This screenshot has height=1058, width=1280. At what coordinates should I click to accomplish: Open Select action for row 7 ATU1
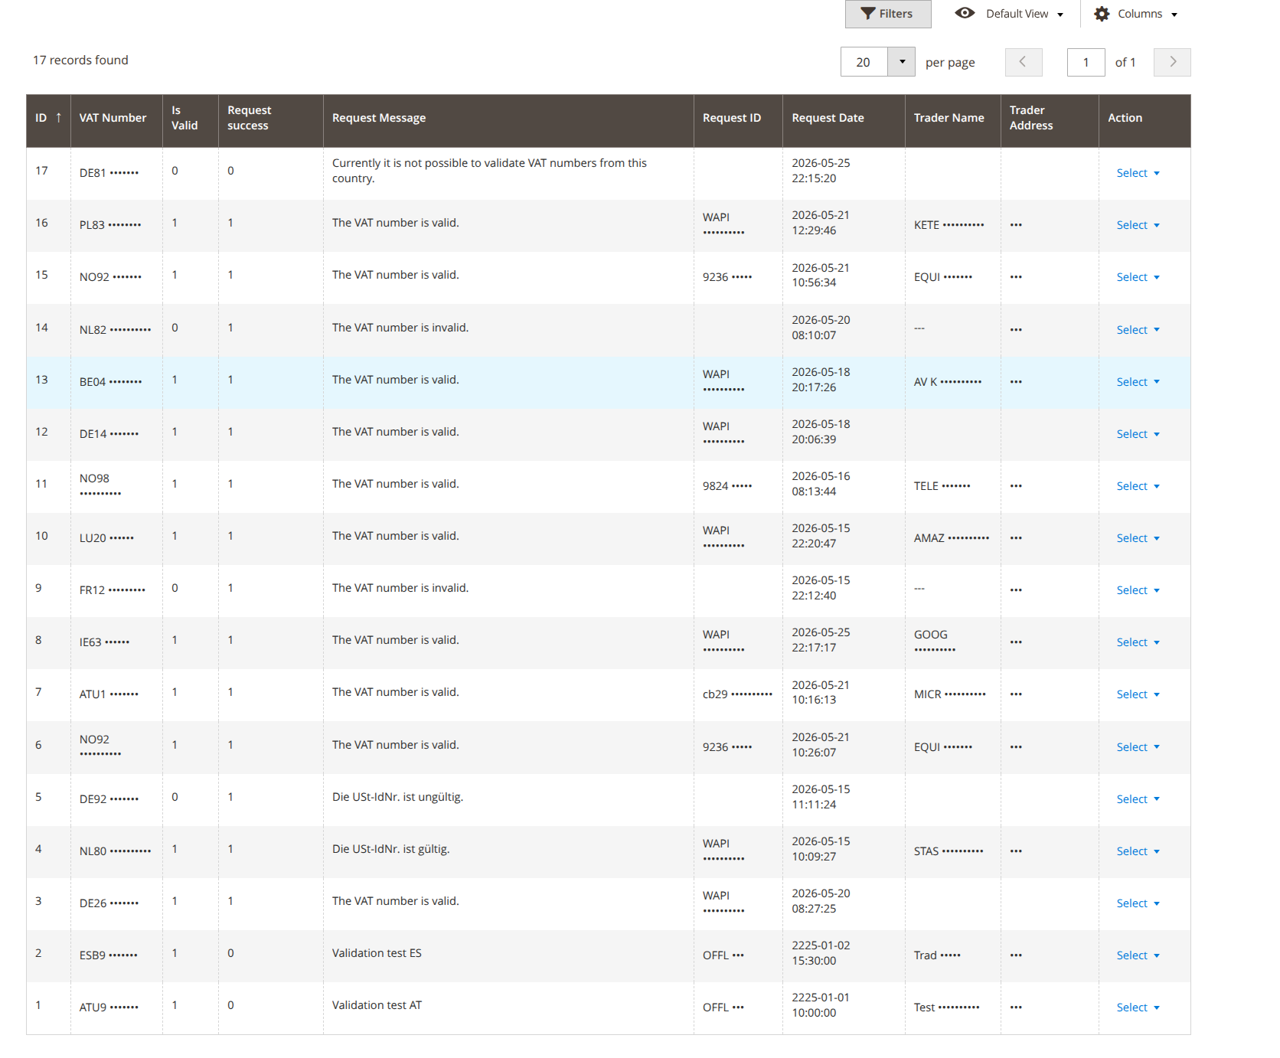pyautogui.click(x=1138, y=694)
